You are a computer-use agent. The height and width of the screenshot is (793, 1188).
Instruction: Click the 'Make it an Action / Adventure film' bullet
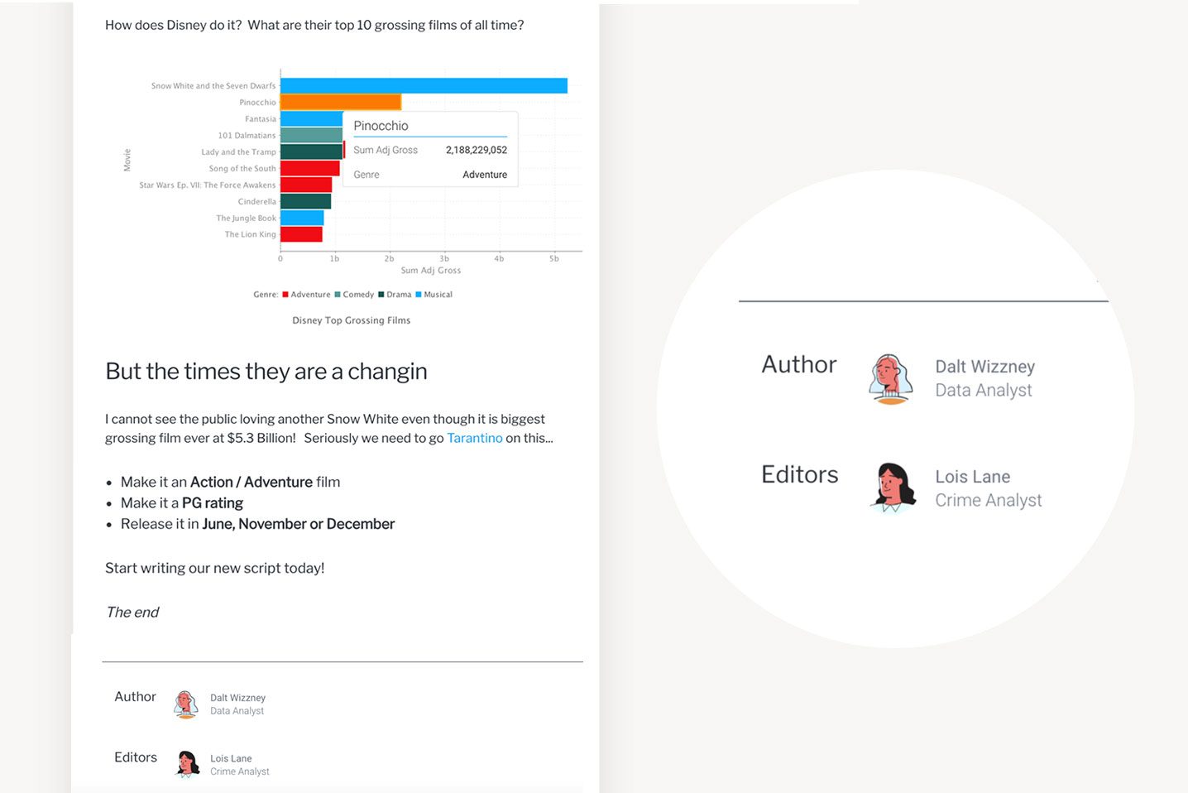point(230,482)
